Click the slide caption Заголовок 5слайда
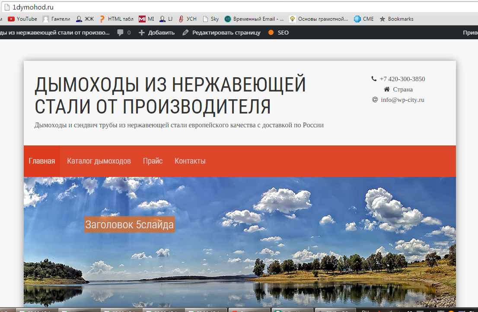The height and width of the screenshot is (312, 478). click(130, 225)
